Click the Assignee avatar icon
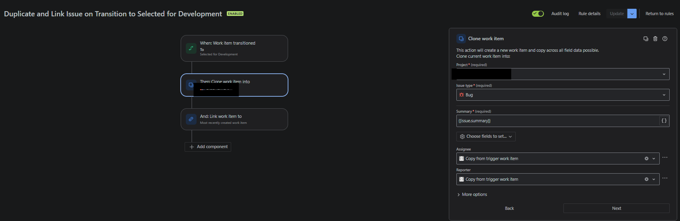The width and height of the screenshot is (680, 221). click(x=462, y=158)
